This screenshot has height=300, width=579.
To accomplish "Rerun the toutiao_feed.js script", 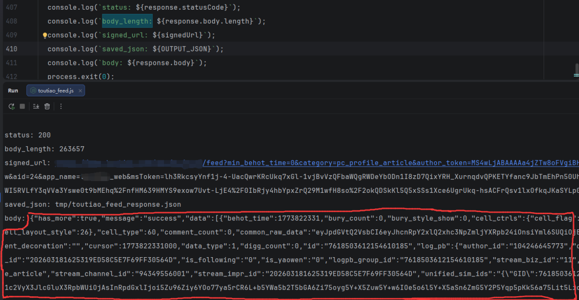I will [x=11, y=107].
